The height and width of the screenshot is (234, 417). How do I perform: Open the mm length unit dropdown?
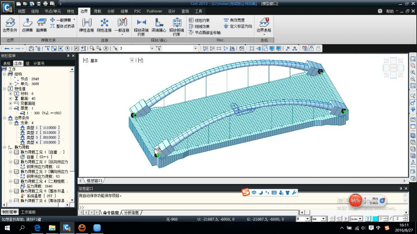[x=324, y=219]
